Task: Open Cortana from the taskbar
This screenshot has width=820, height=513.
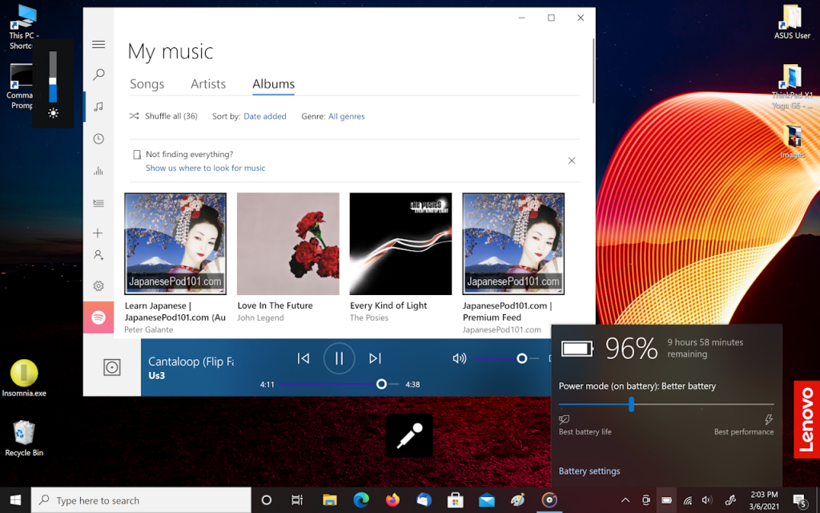Action: [x=266, y=500]
